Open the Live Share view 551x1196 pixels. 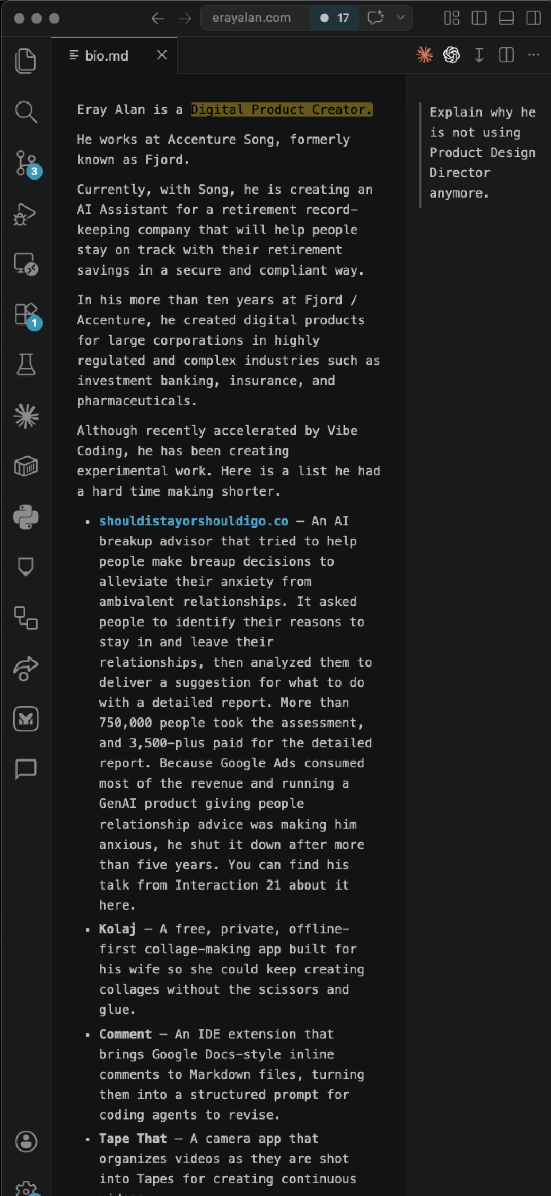pos(25,669)
